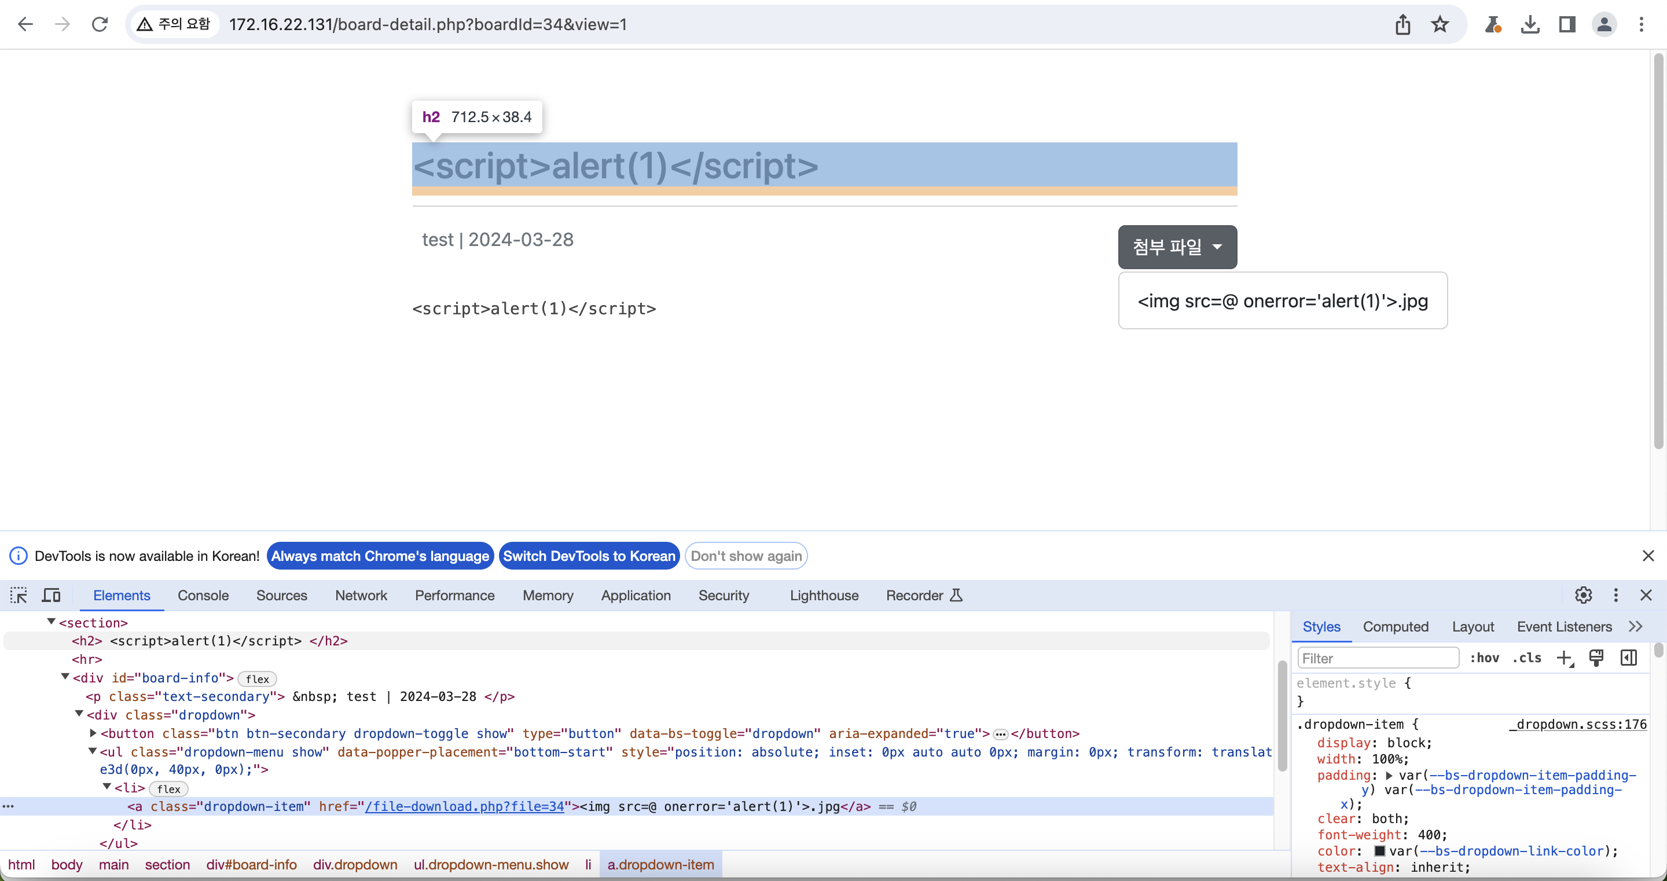Open the Memory tab

548,595
